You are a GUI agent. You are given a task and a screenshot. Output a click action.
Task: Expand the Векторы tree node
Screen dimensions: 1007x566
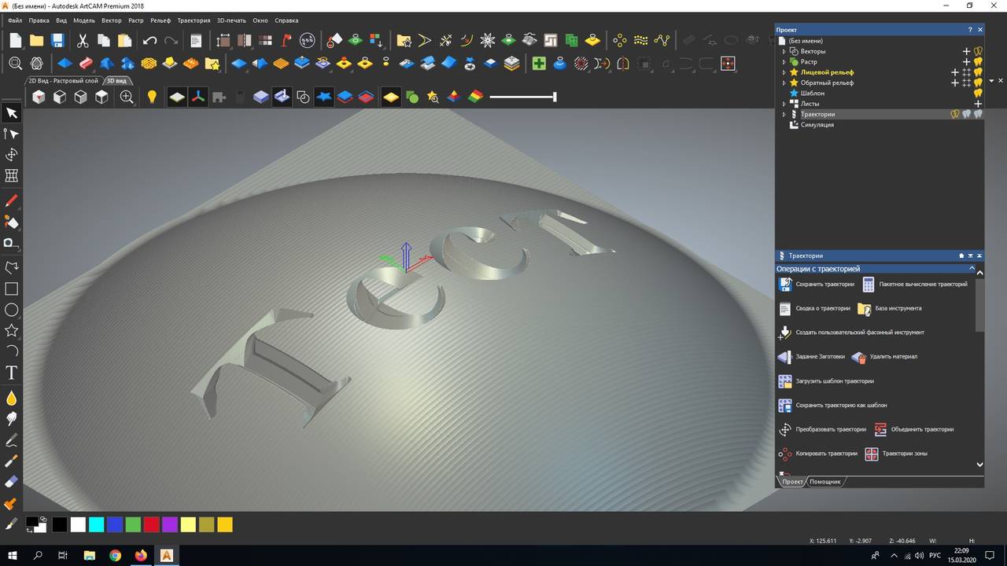[x=784, y=51]
